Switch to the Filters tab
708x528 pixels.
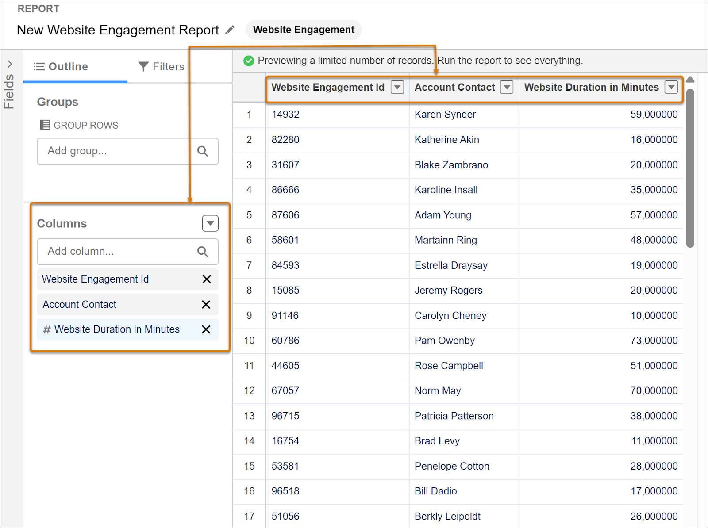click(161, 66)
